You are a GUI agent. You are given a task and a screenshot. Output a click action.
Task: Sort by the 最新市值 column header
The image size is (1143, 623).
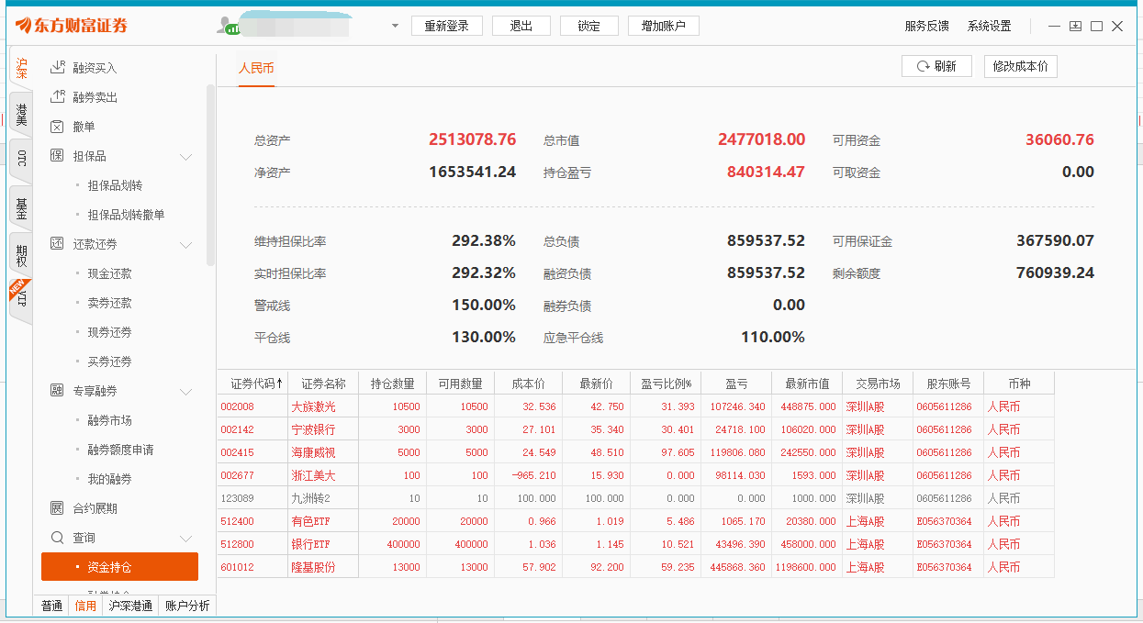[807, 384]
